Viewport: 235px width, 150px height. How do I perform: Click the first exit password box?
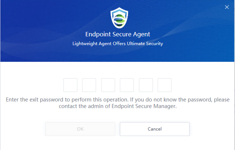(70, 85)
